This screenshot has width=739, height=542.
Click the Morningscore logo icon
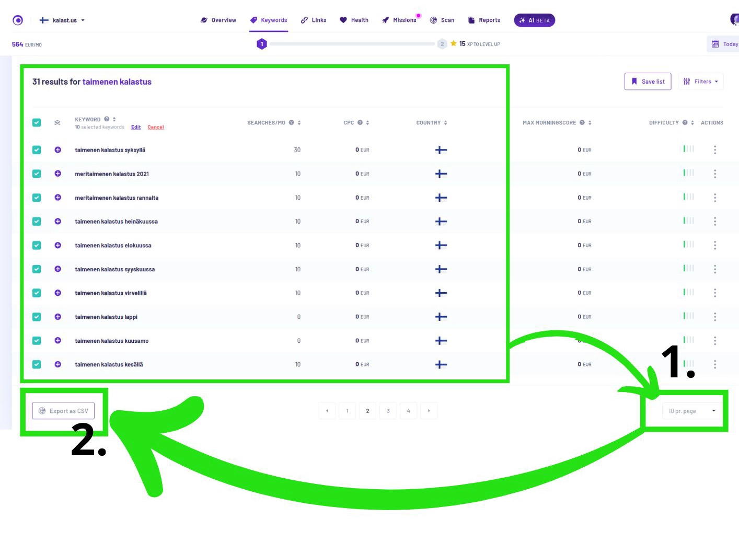click(18, 20)
